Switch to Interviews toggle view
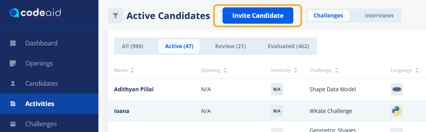Image resolution: width=426 pixels, height=132 pixels. [x=379, y=16]
